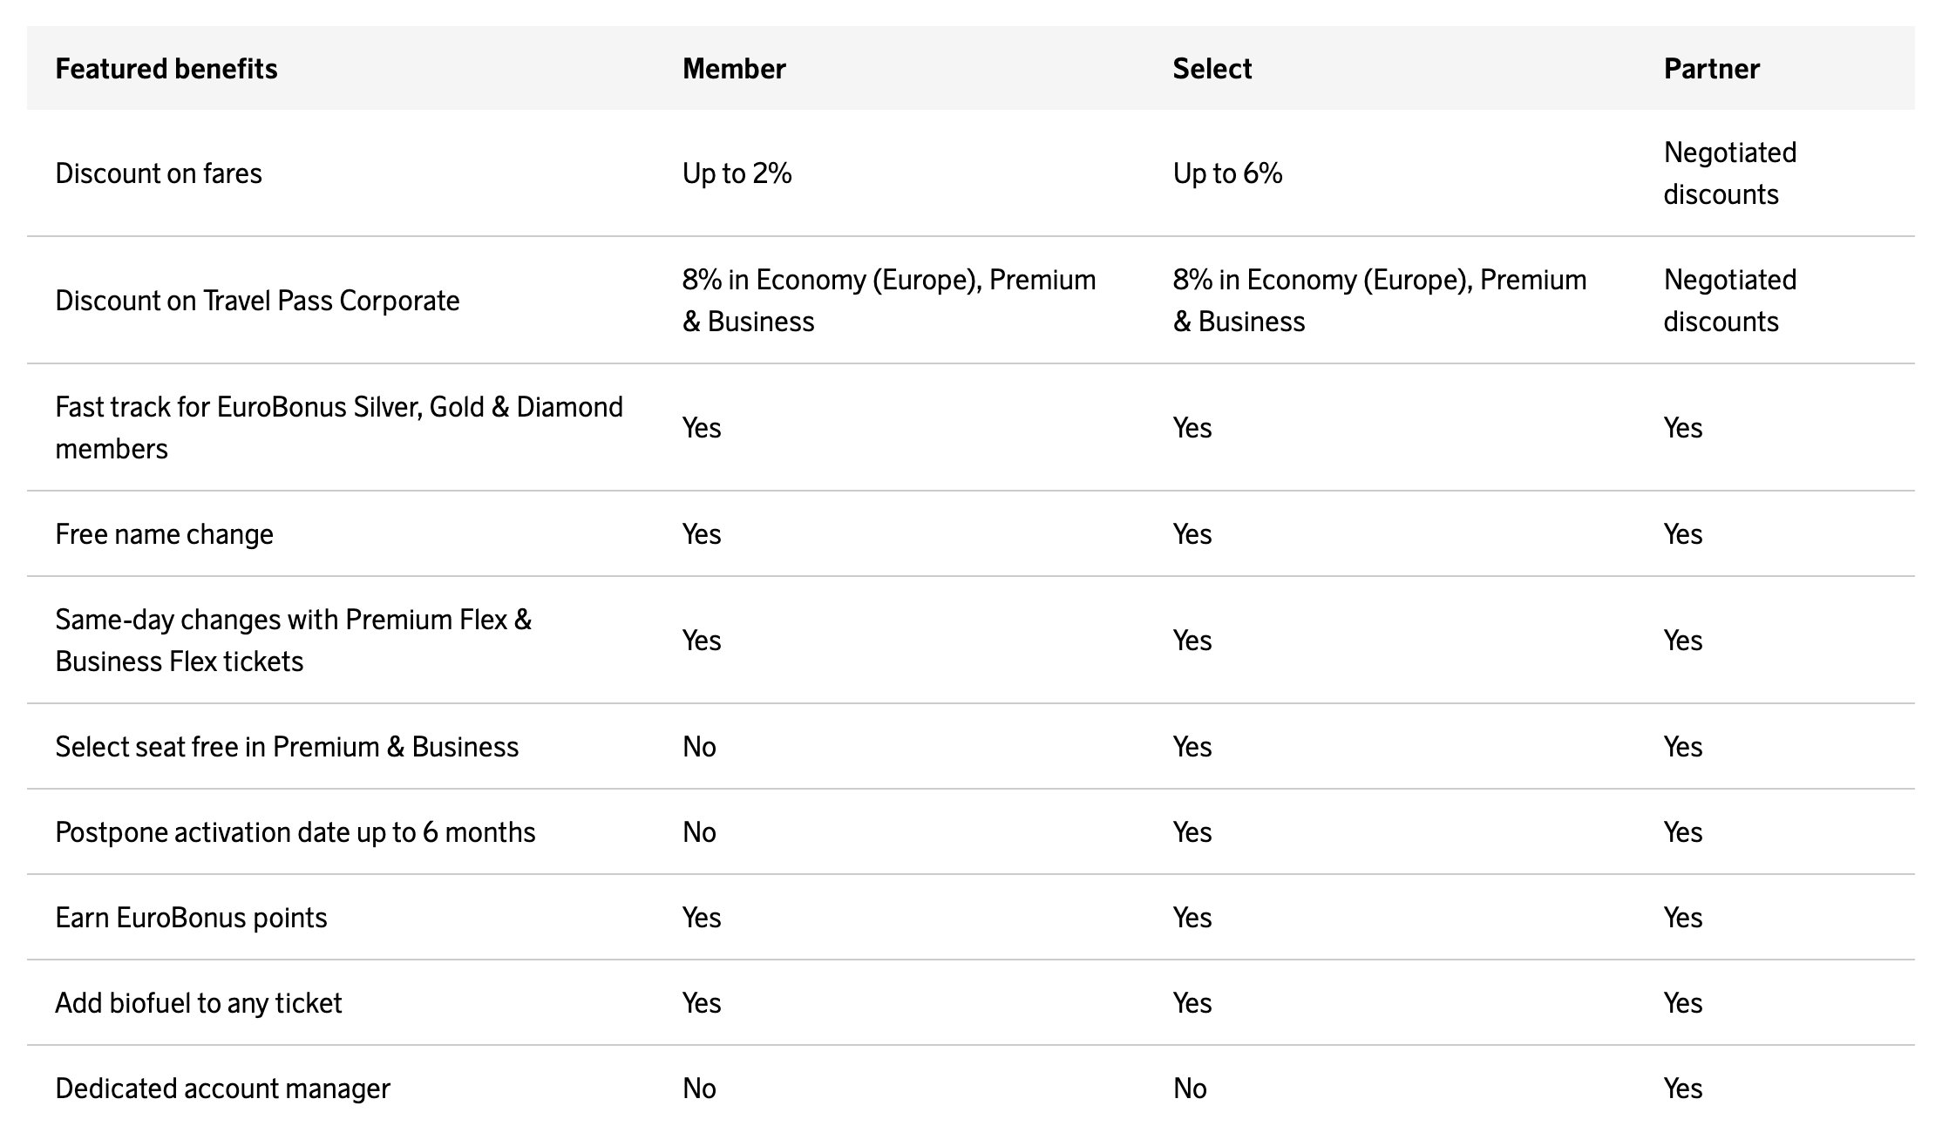This screenshot has width=1942, height=1126.
Task: Click Discount on Travel Pass Corporate label
Action: (x=257, y=301)
